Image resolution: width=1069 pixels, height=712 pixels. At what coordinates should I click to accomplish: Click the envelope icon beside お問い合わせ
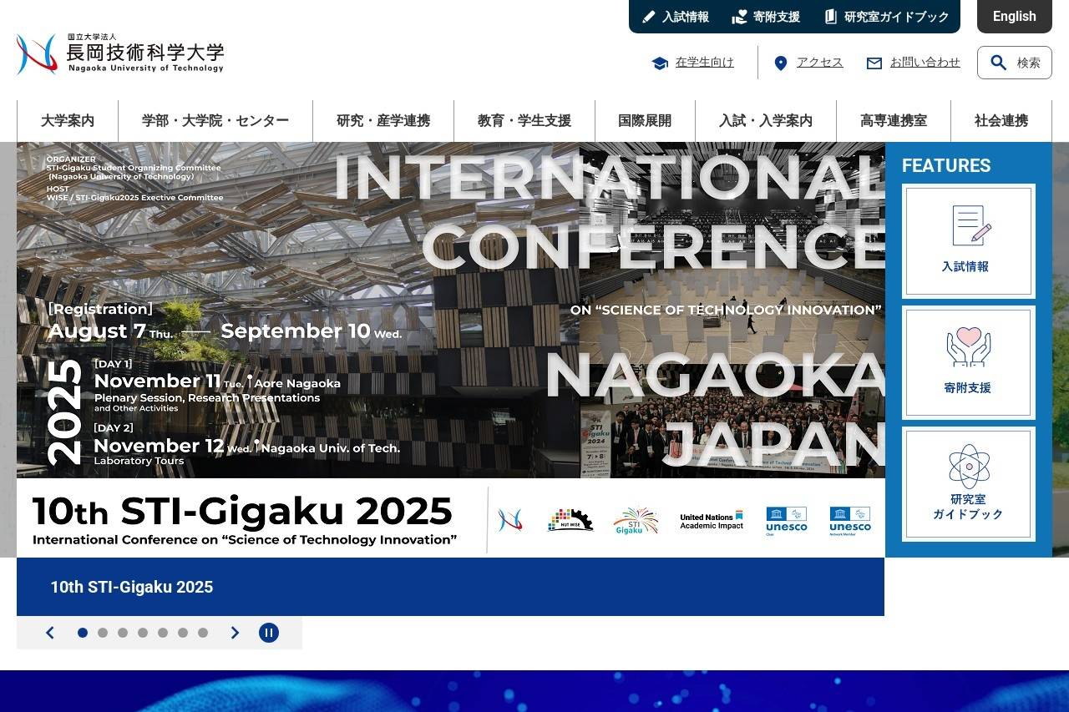click(x=874, y=63)
